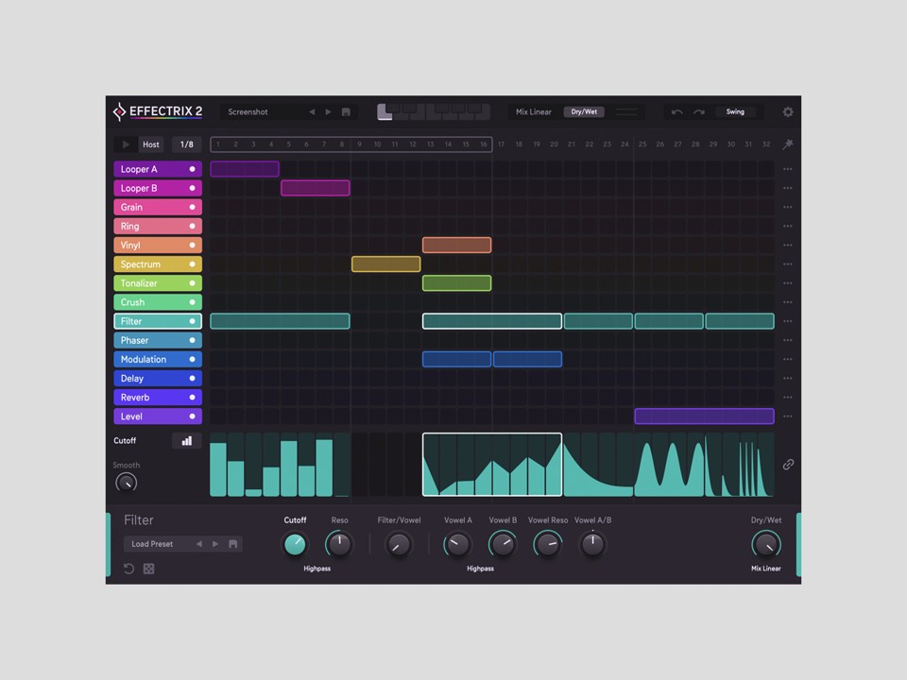Toggle Phaser effect on/off dot
The image size is (907, 680).
point(192,340)
